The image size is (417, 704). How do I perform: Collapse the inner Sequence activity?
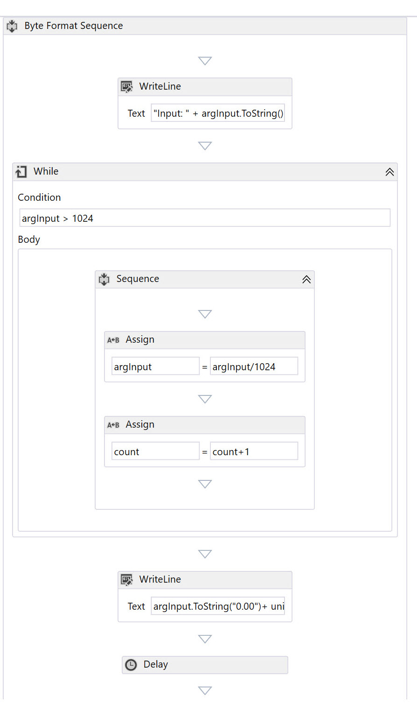[x=306, y=279]
